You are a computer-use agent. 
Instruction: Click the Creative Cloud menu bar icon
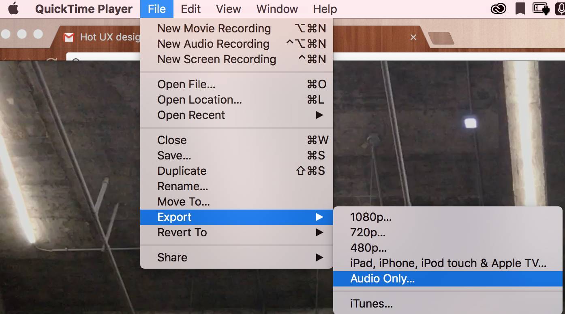point(499,8)
